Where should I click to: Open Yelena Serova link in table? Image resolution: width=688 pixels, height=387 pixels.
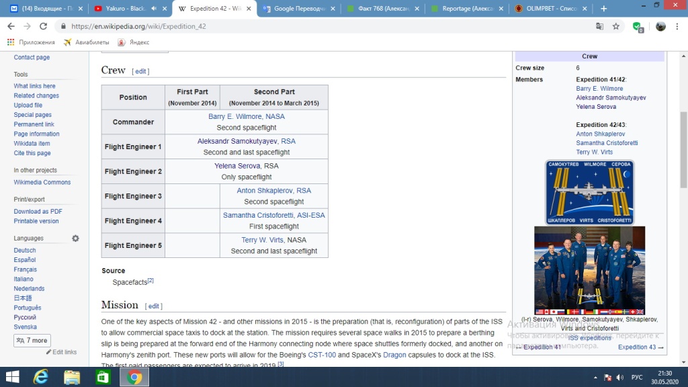pyautogui.click(x=237, y=166)
